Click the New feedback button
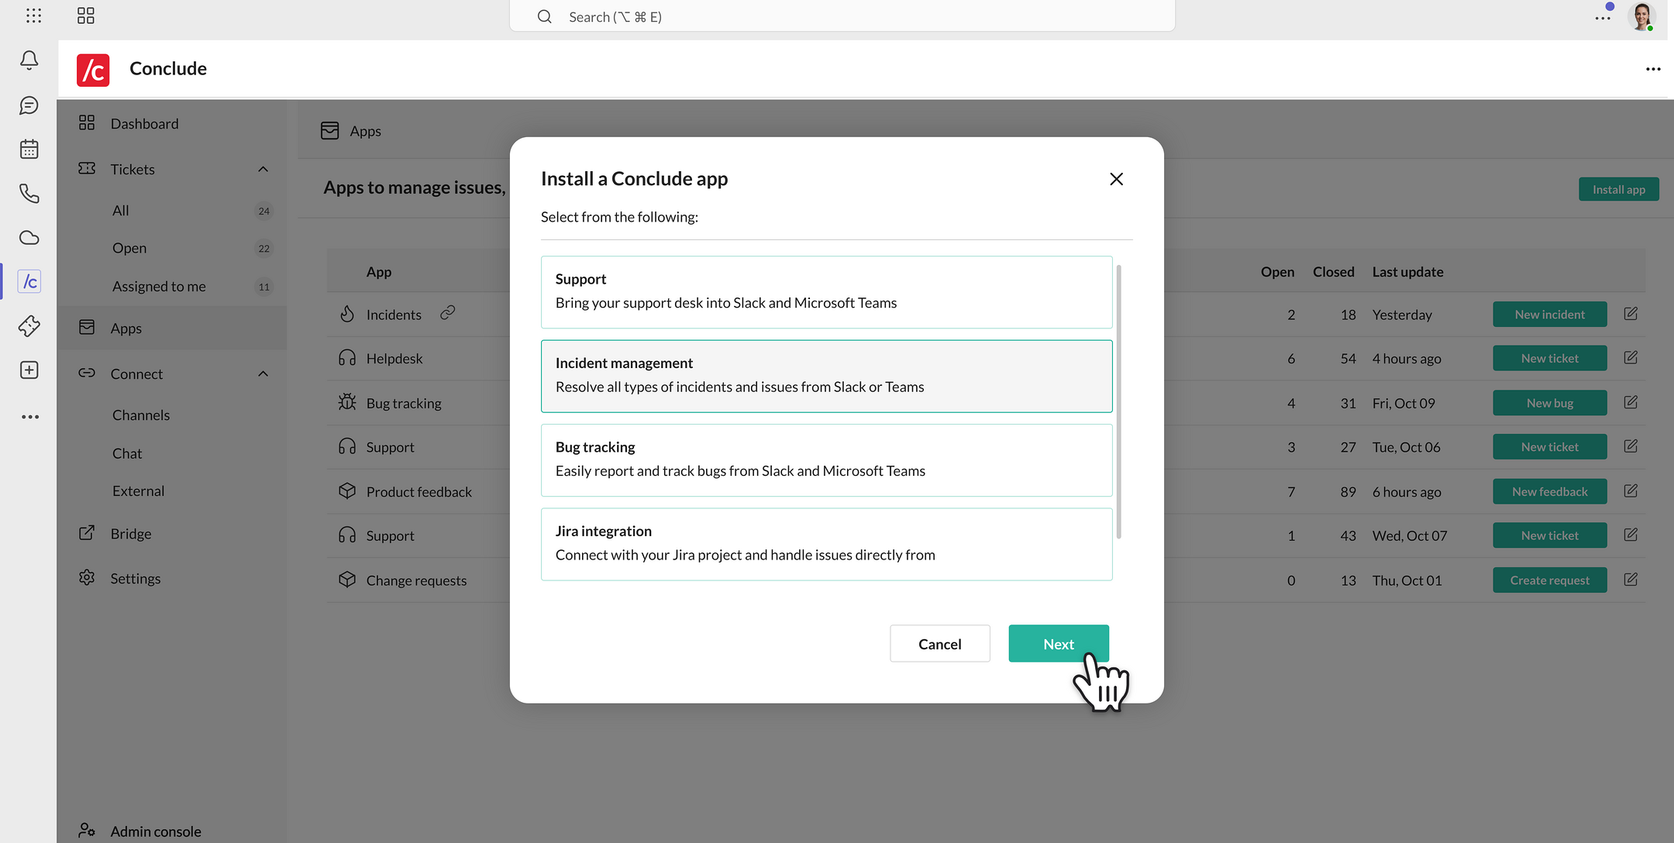The height and width of the screenshot is (843, 1674). (1550, 491)
